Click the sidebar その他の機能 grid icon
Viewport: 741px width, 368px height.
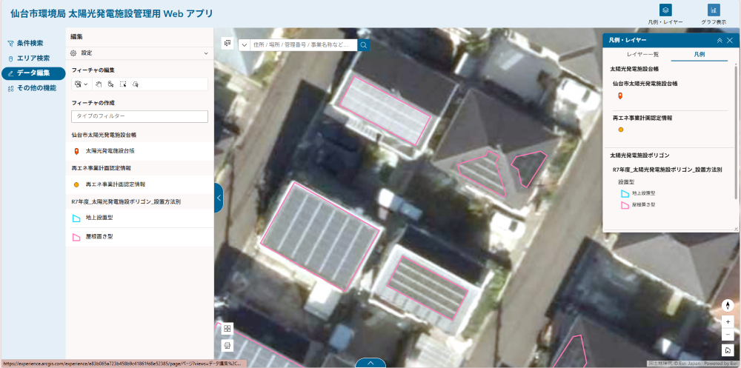point(10,88)
